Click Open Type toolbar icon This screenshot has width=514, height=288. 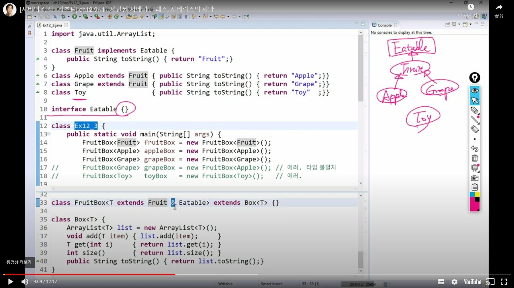pos(128,16)
